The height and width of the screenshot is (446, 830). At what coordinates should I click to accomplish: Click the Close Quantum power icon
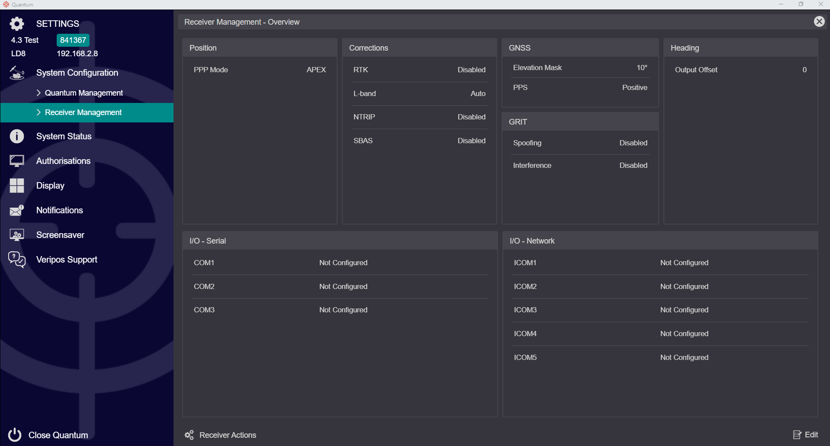15,435
